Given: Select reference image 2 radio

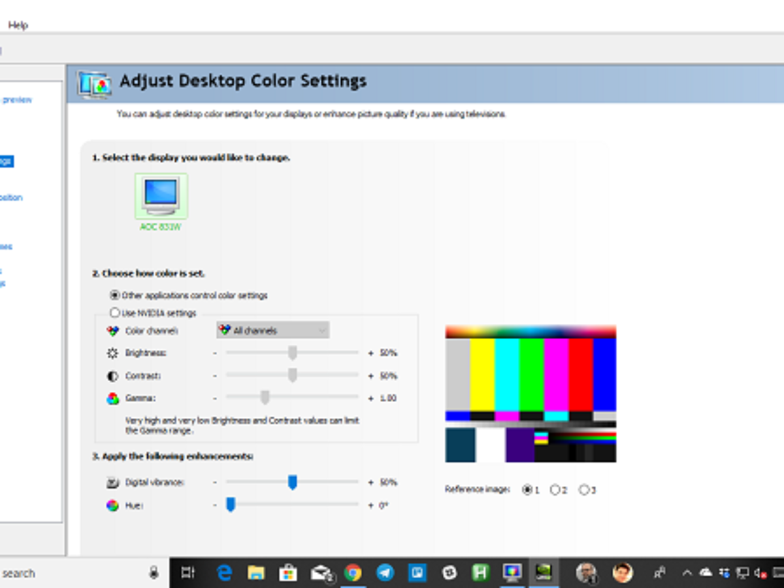Looking at the screenshot, I should (x=555, y=489).
